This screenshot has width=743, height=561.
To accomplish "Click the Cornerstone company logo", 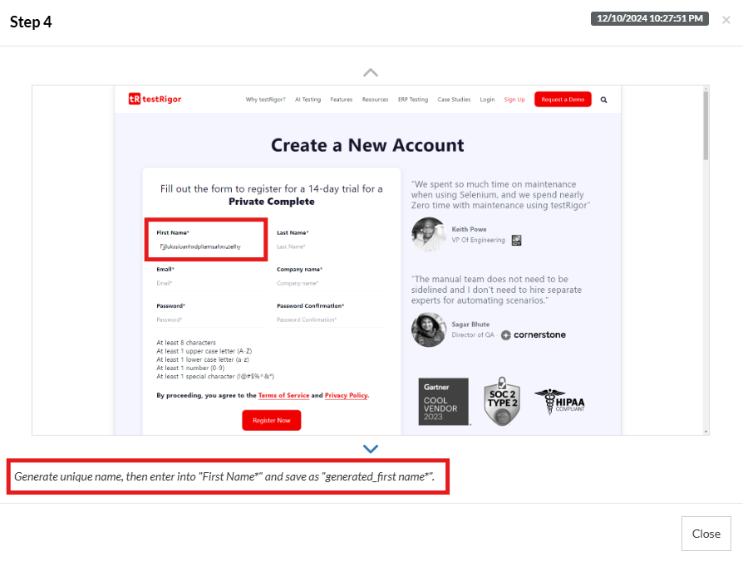I will 534,335.
